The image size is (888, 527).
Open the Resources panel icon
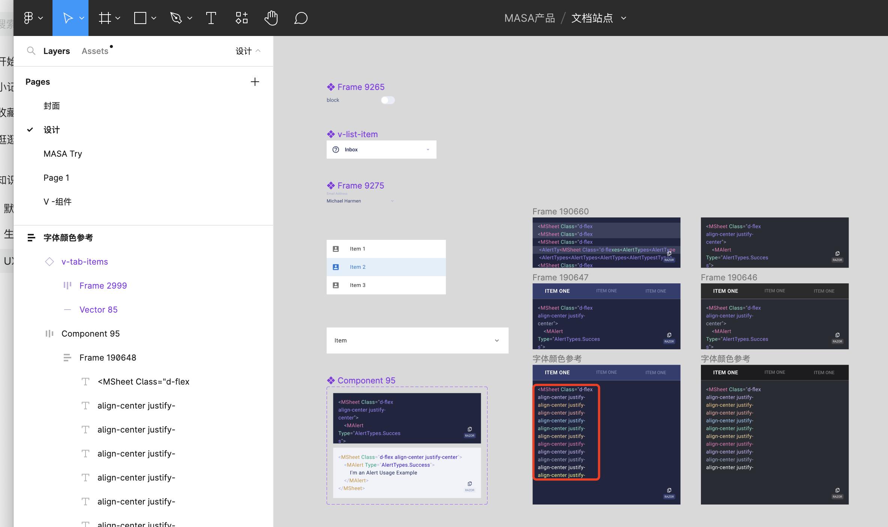(x=241, y=18)
